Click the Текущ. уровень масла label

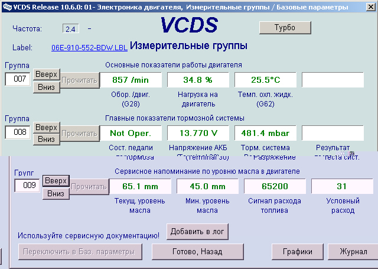click(140, 206)
